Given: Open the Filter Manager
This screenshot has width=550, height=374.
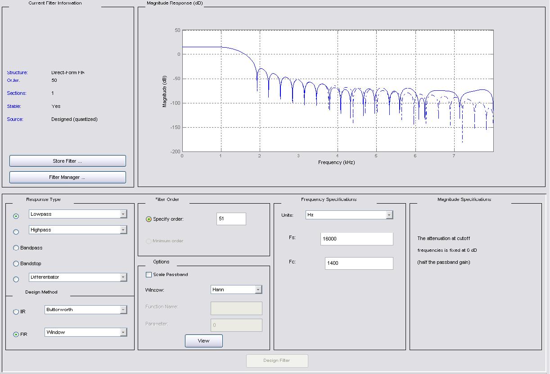Looking at the screenshot, I should point(67,177).
